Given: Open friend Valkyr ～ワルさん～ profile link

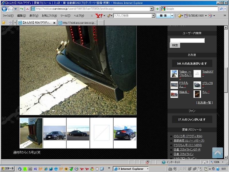Looking at the screenshot, I should [x=185, y=73].
